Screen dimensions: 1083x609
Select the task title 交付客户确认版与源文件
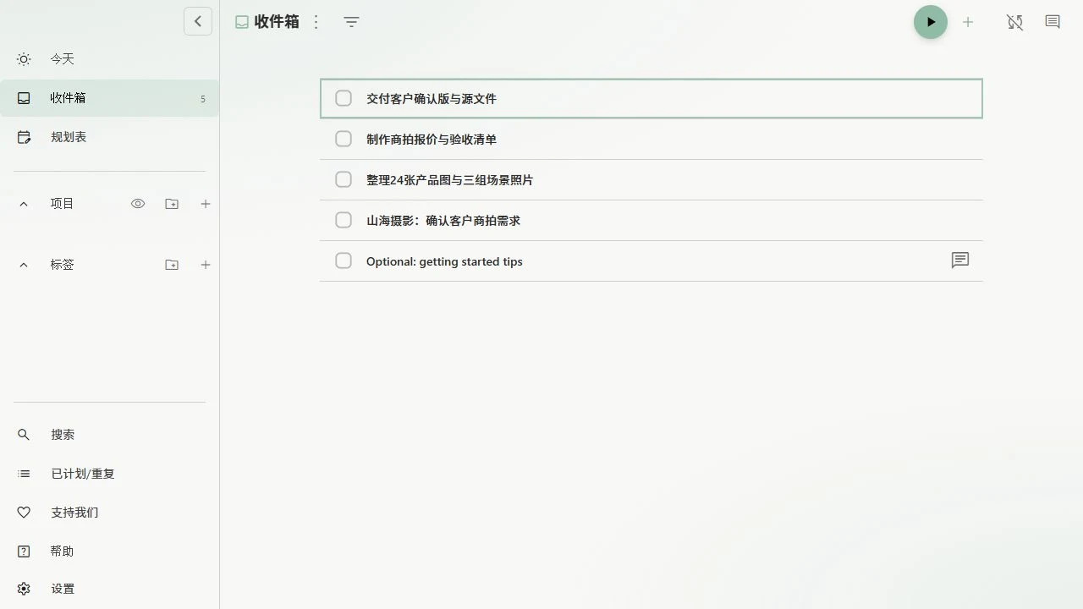pos(432,99)
